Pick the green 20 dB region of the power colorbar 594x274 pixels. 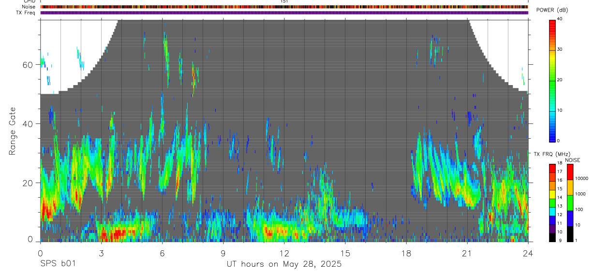pyautogui.click(x=552, y=80)
